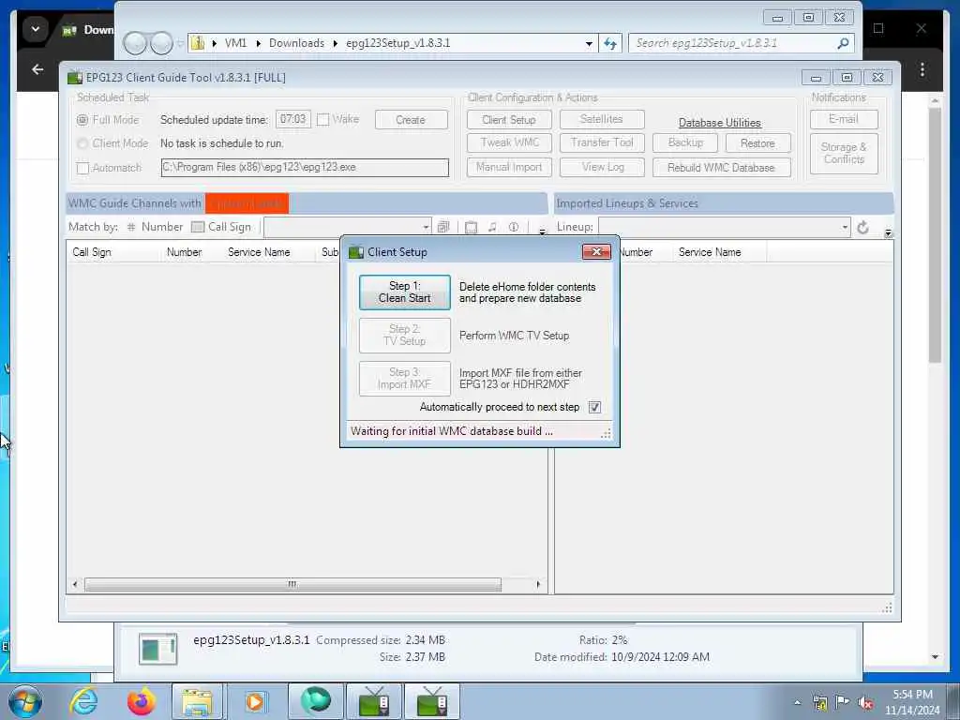Open Windows Media Player from taskbar
Viewport: 960px width, 720px height.
point(255,701)
